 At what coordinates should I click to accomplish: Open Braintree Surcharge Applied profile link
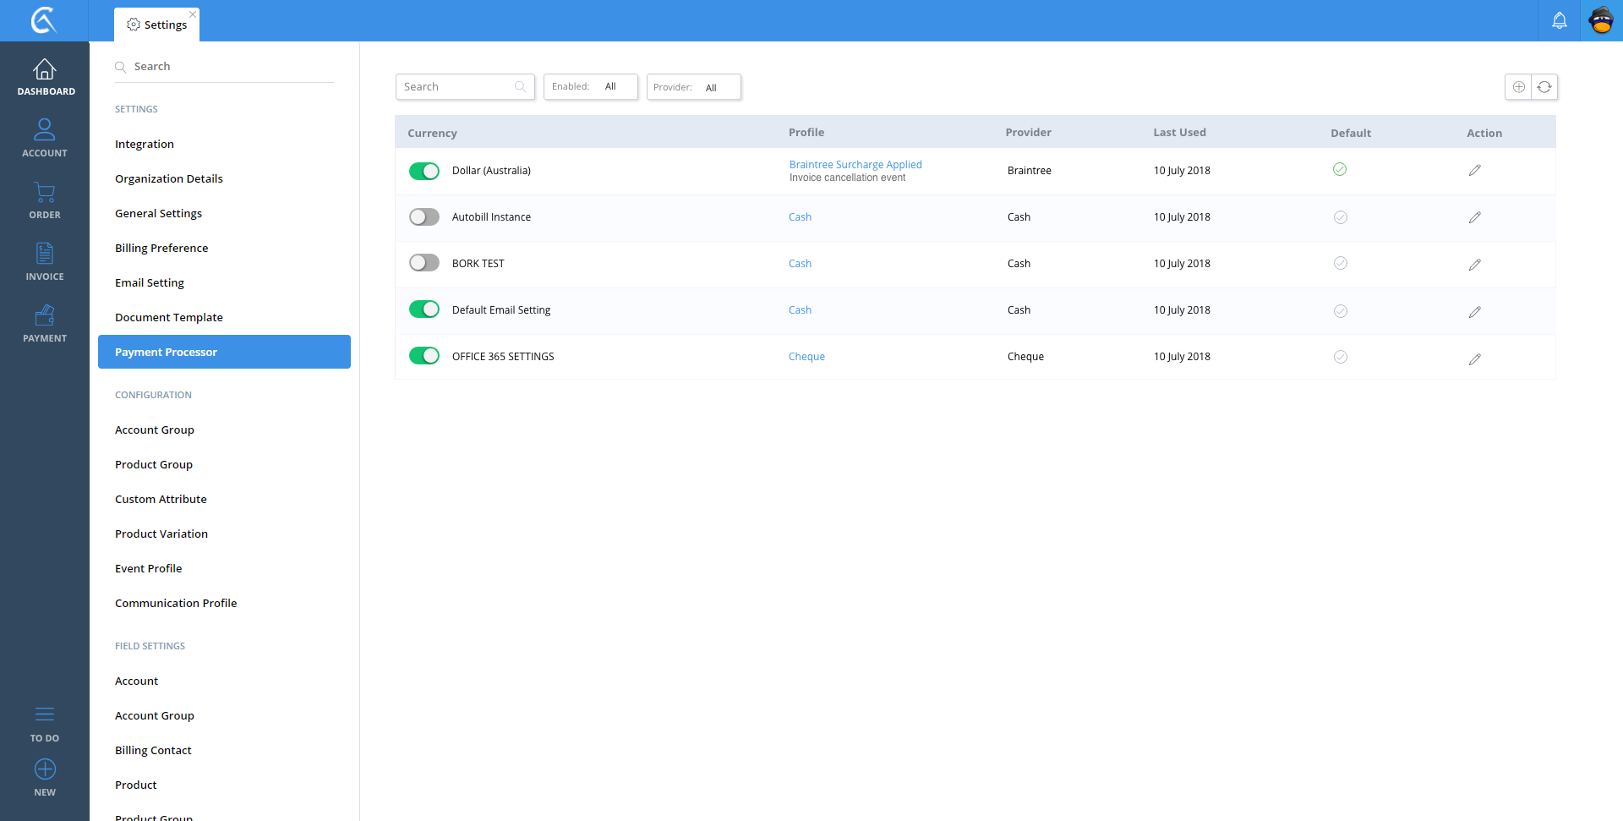pos(855,164)
